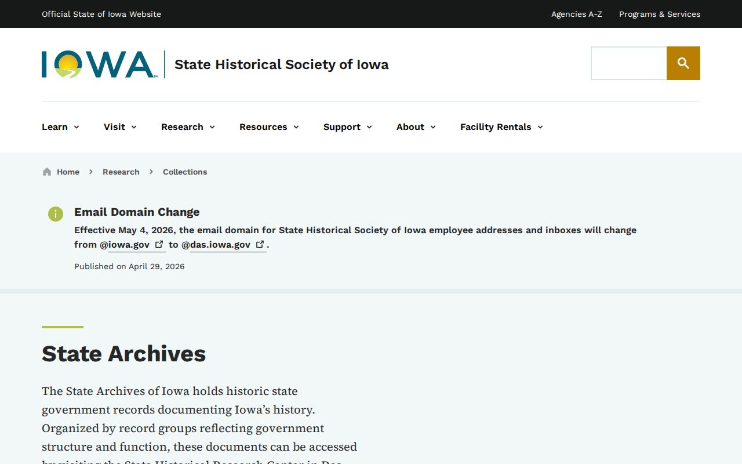
Task: Open the Visit navigation menu
Action: [120, 127]
